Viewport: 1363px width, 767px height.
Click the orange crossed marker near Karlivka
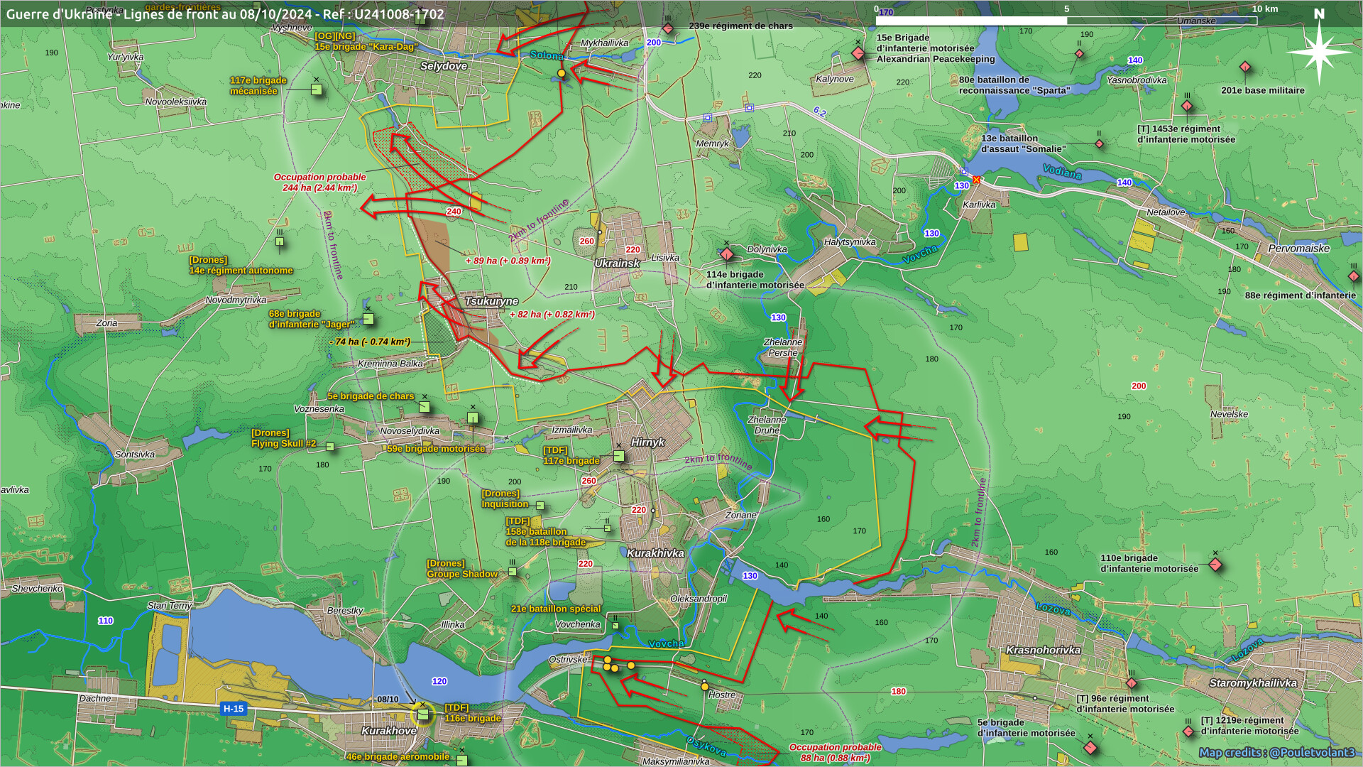[977, 180]
